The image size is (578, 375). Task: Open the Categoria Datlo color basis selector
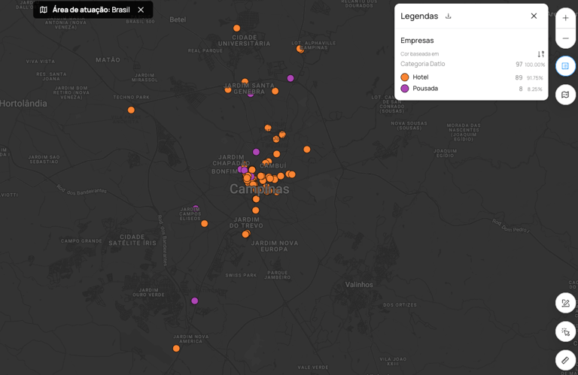[x=422, y=64]
